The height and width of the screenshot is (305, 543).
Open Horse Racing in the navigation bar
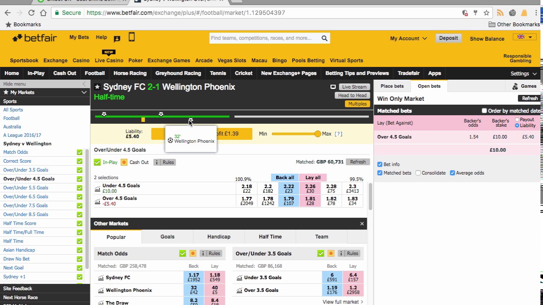130,73
